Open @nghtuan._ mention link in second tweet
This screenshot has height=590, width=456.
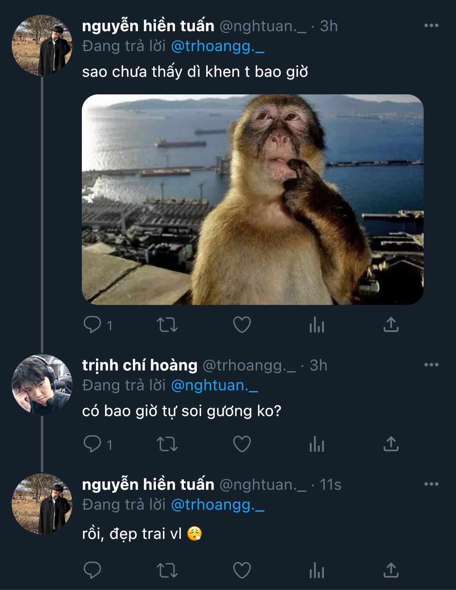pos(214,385)
